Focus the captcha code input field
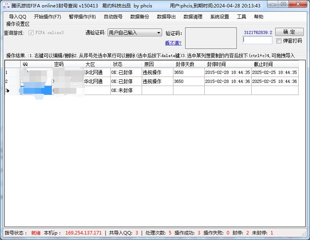 tap(257, 40)
